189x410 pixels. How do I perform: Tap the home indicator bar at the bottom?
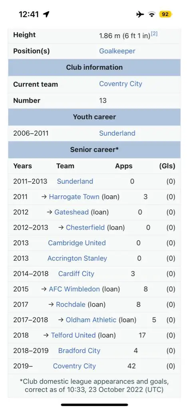(x=94, y=405)
